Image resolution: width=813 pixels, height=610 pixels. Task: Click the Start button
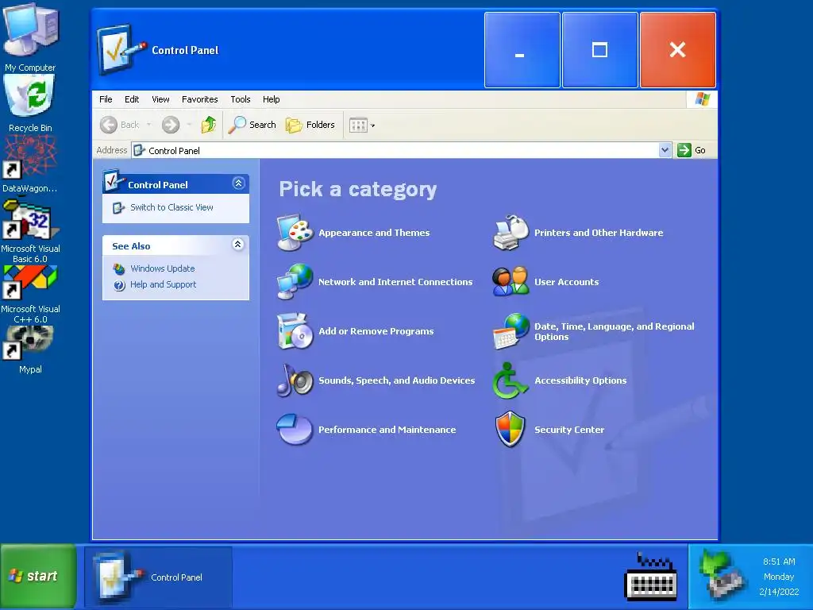click(39, 576)
